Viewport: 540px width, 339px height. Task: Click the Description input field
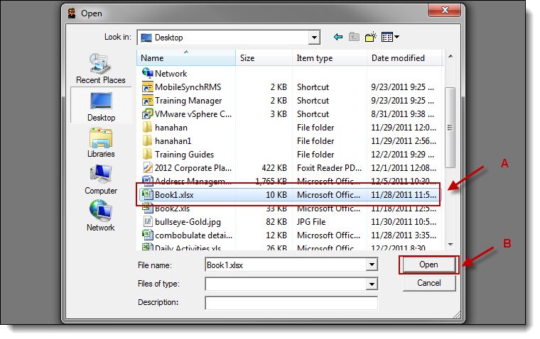291,303
